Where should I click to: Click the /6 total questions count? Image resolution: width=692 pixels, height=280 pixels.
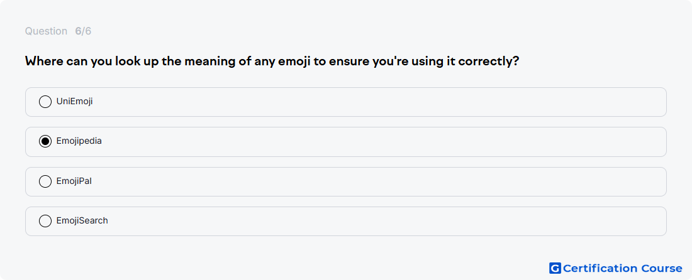tap(87, 31)
